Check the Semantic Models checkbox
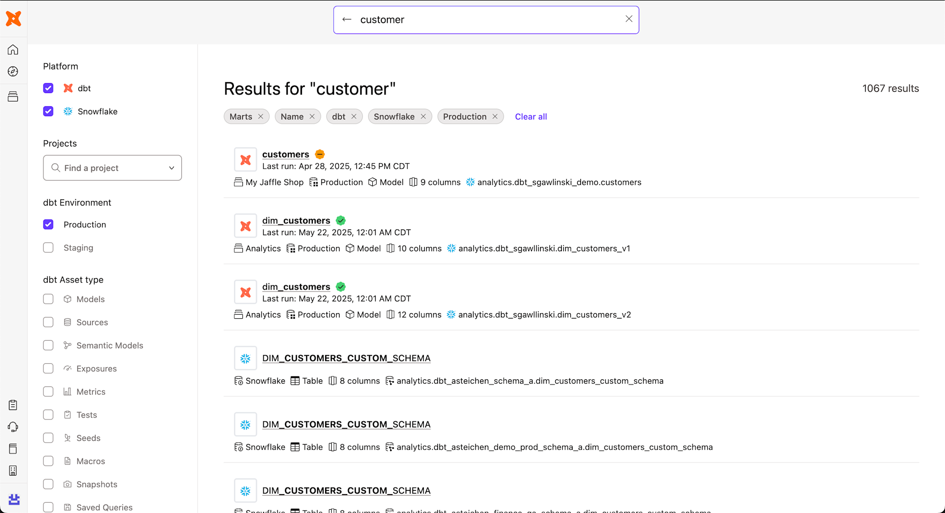This screenshot has width=945, height=513. 48,345
